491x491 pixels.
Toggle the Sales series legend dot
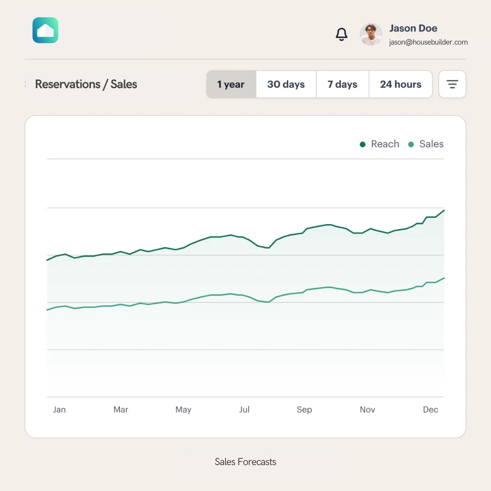411,145
